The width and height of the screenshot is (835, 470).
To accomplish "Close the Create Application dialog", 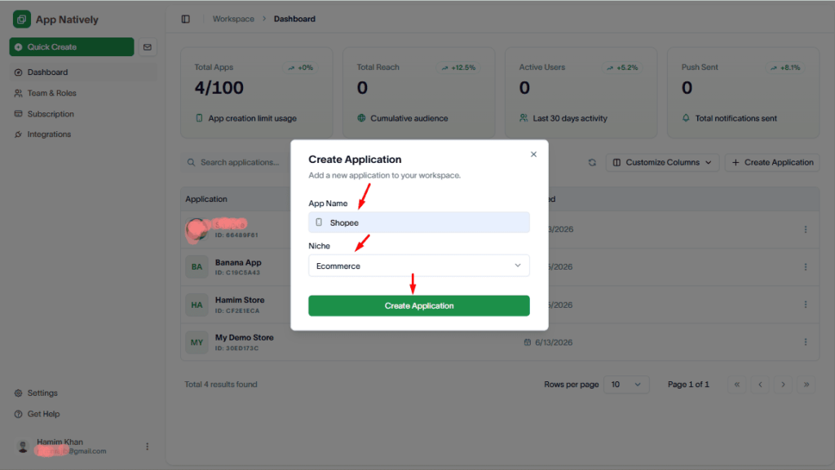I will [x=533, y=154].
